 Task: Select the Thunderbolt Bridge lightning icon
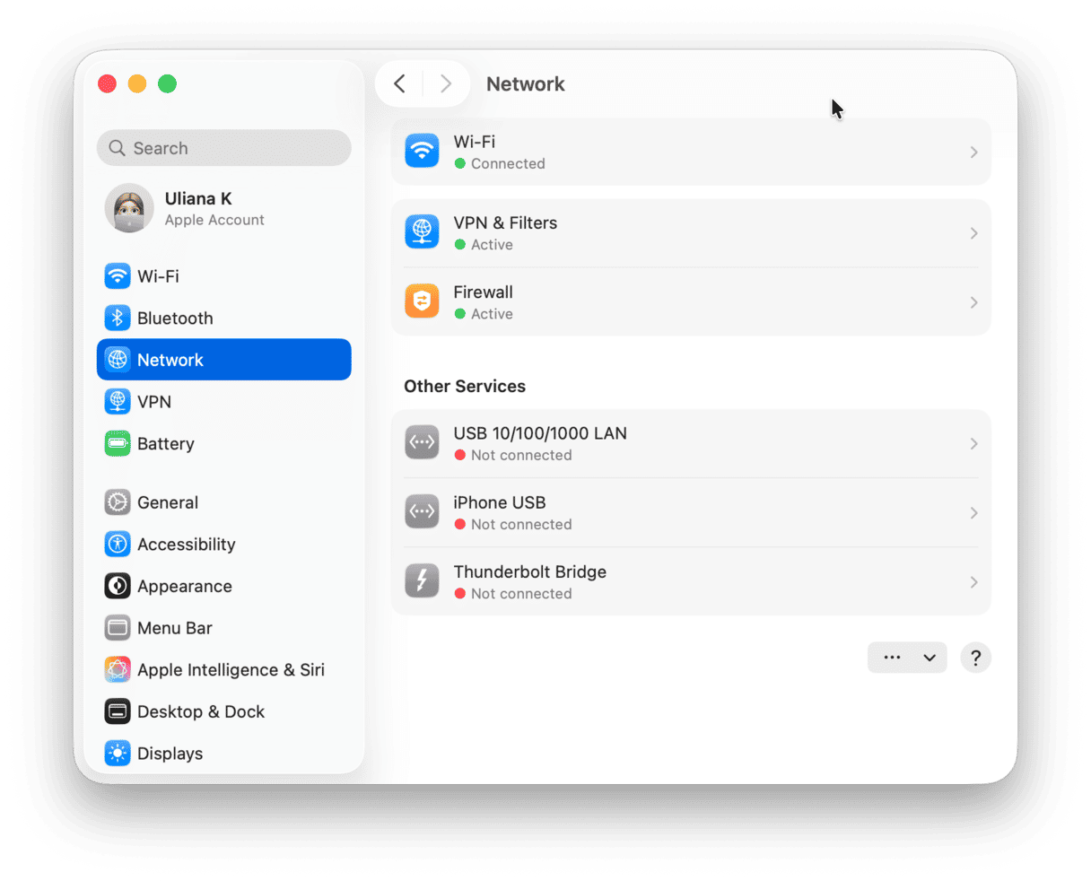click(422, 580)
